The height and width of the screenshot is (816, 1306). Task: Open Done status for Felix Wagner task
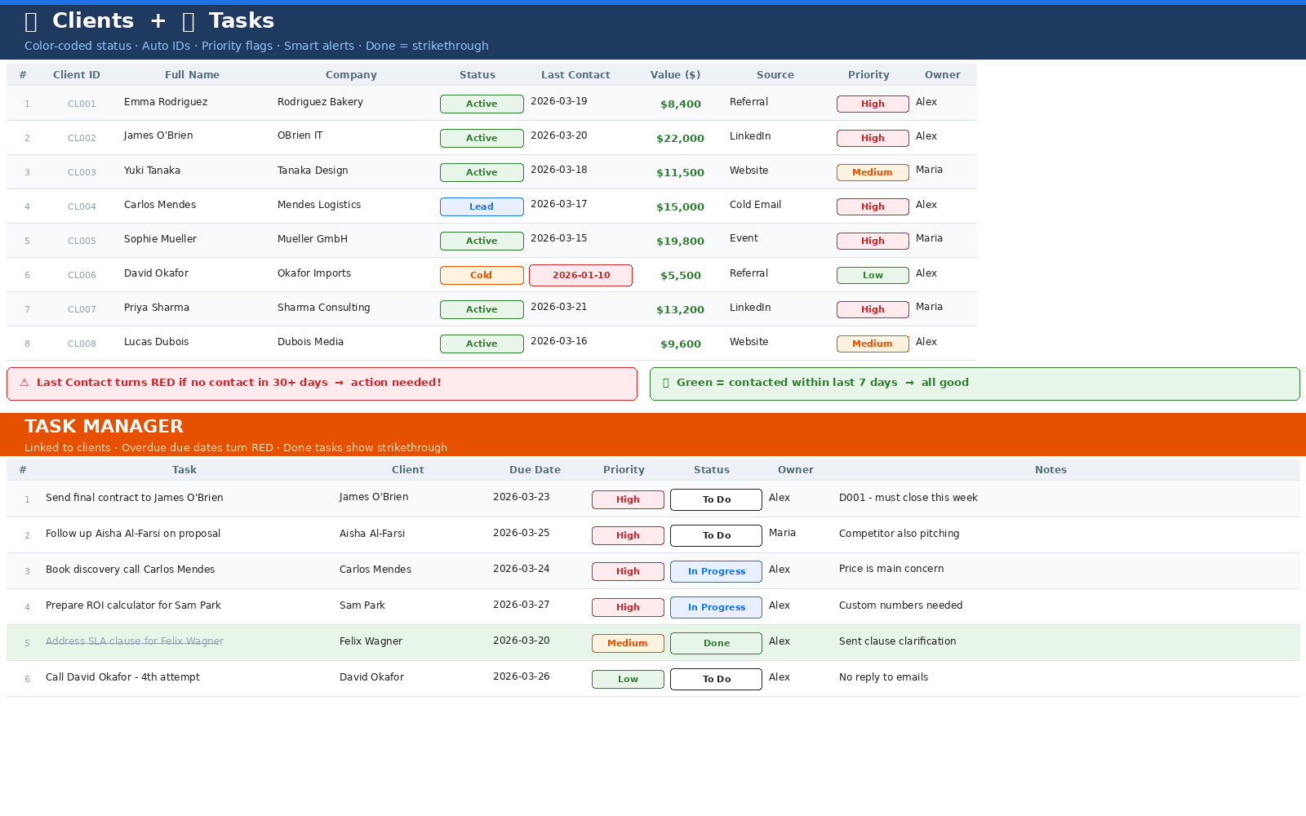coord(716,644)
